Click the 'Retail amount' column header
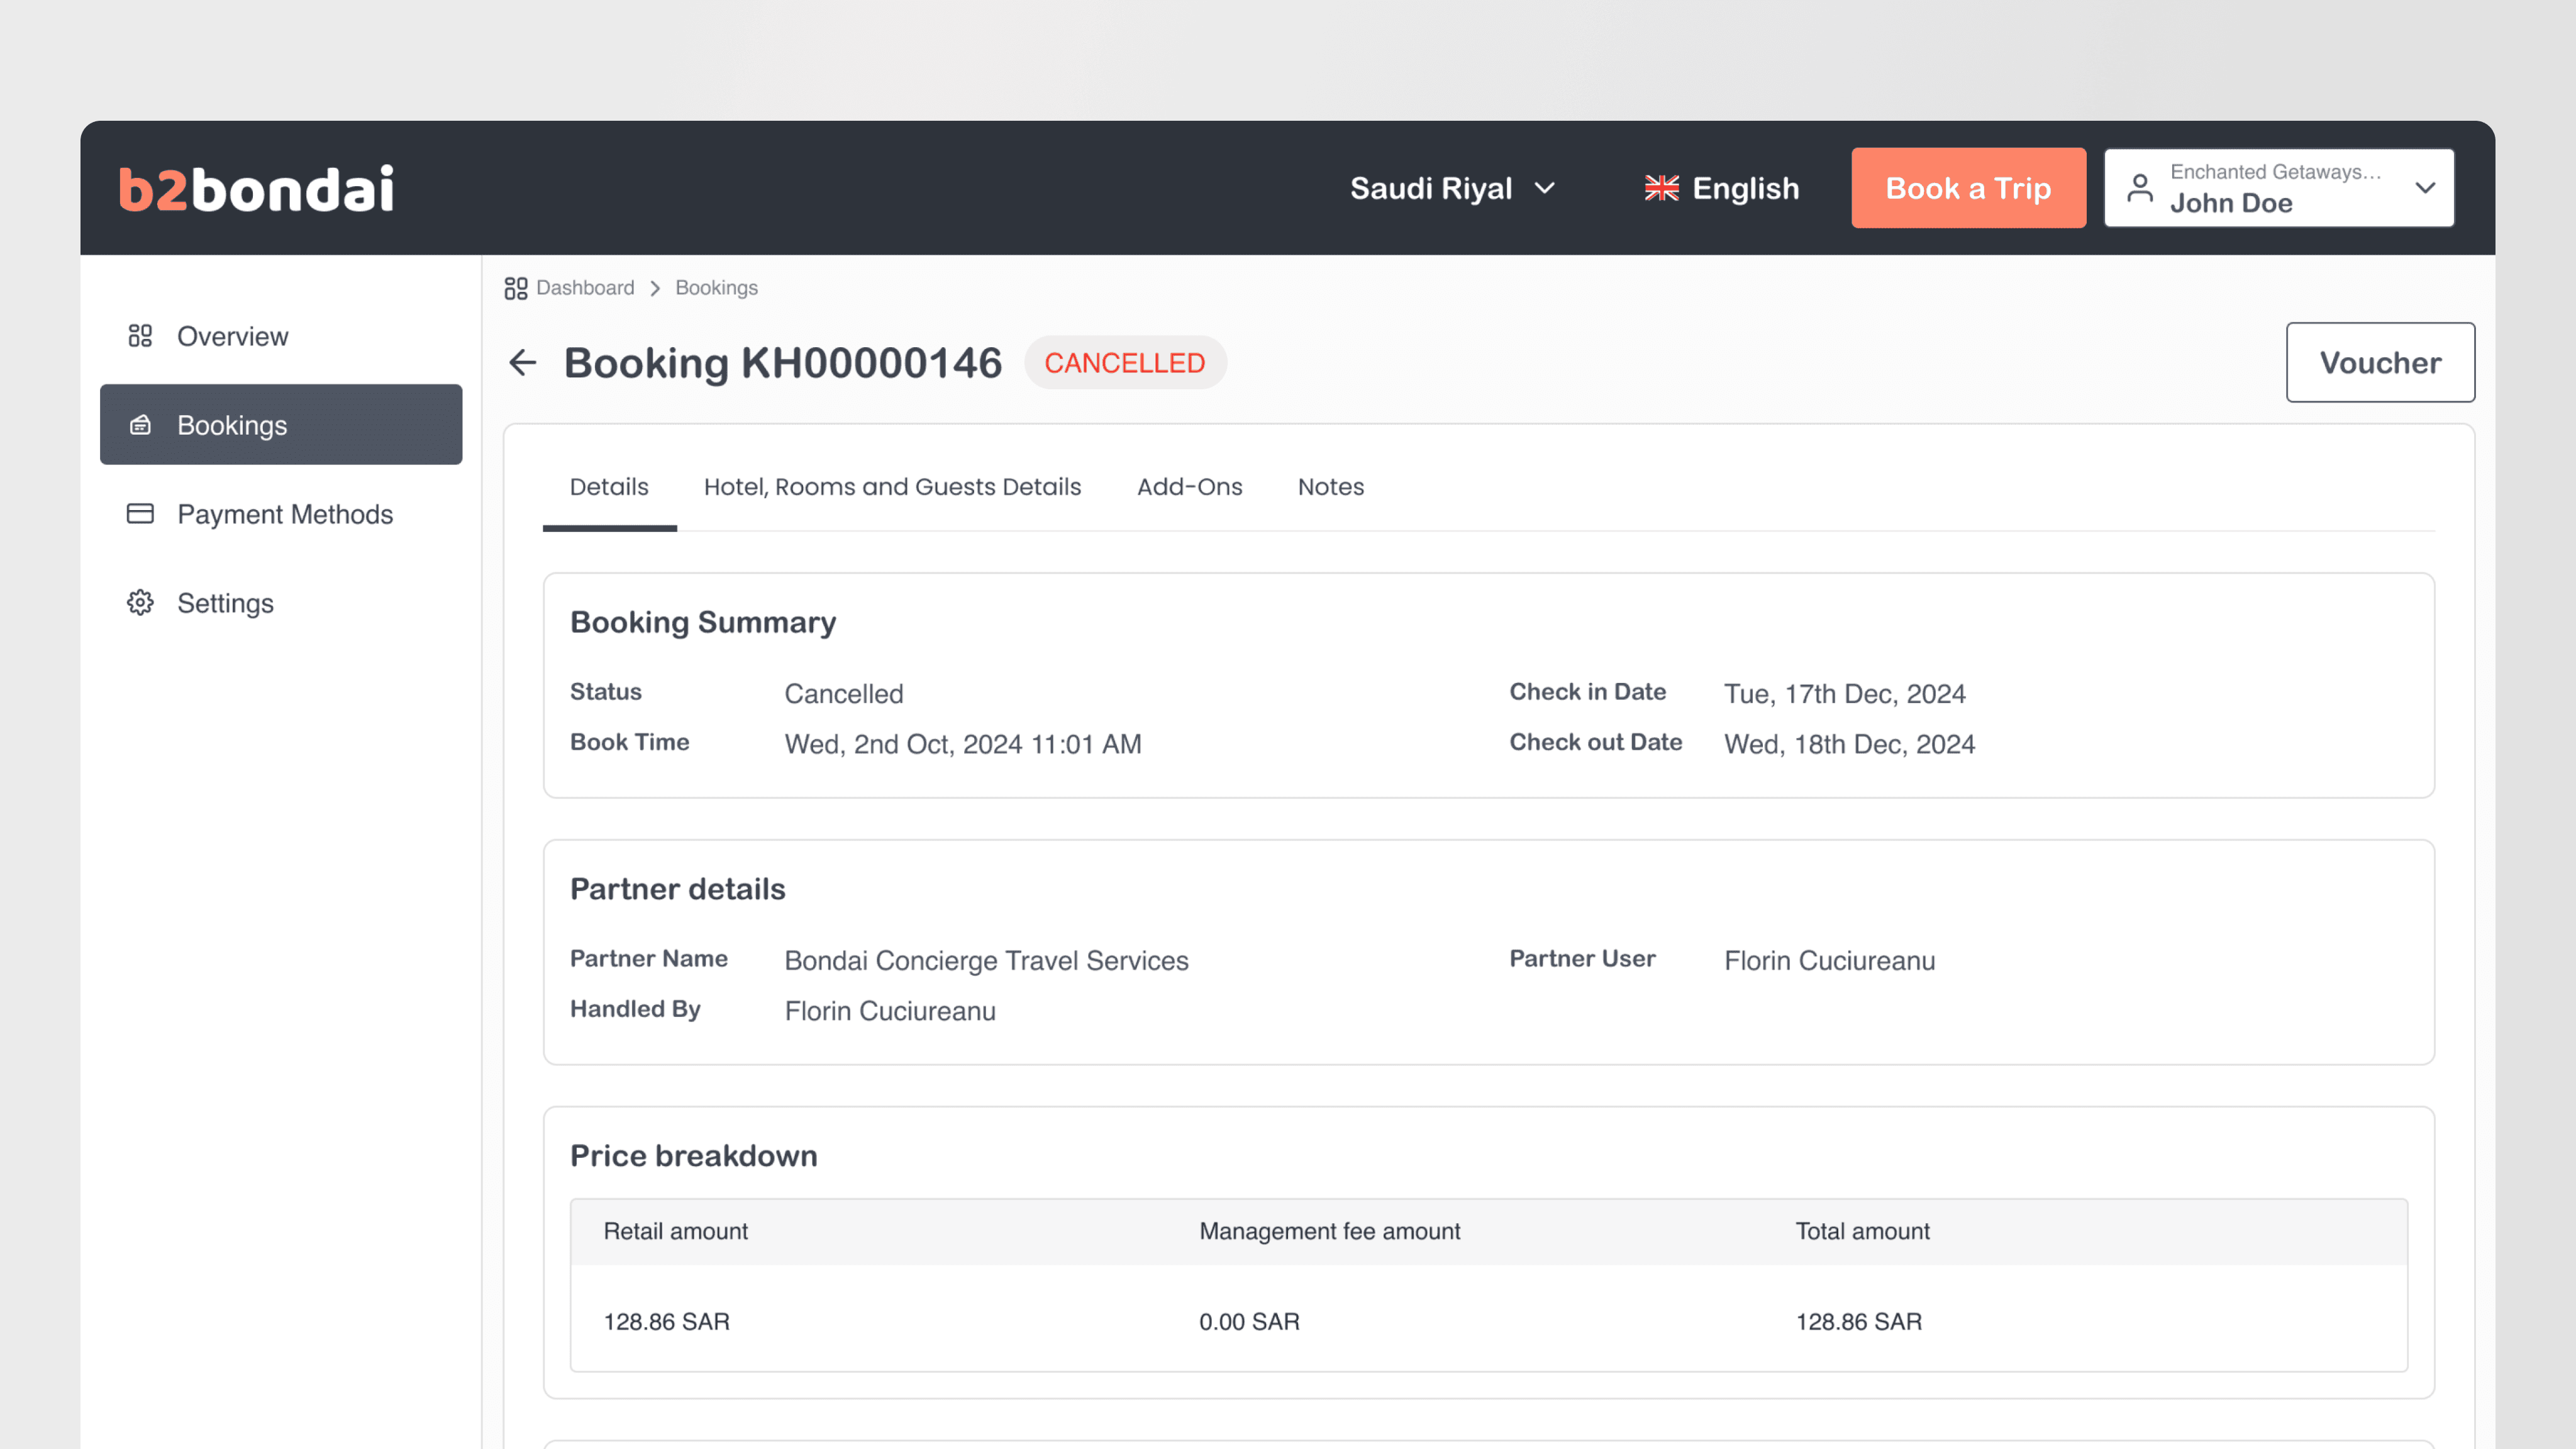Image resolution: width=2576 pixels, height=1449 pixels. pyautogui.click(x=675, y=1231)
